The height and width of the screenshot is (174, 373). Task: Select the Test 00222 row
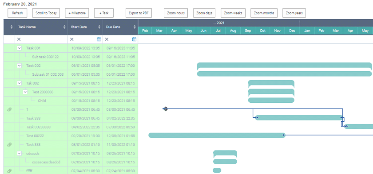coord(71,136)
